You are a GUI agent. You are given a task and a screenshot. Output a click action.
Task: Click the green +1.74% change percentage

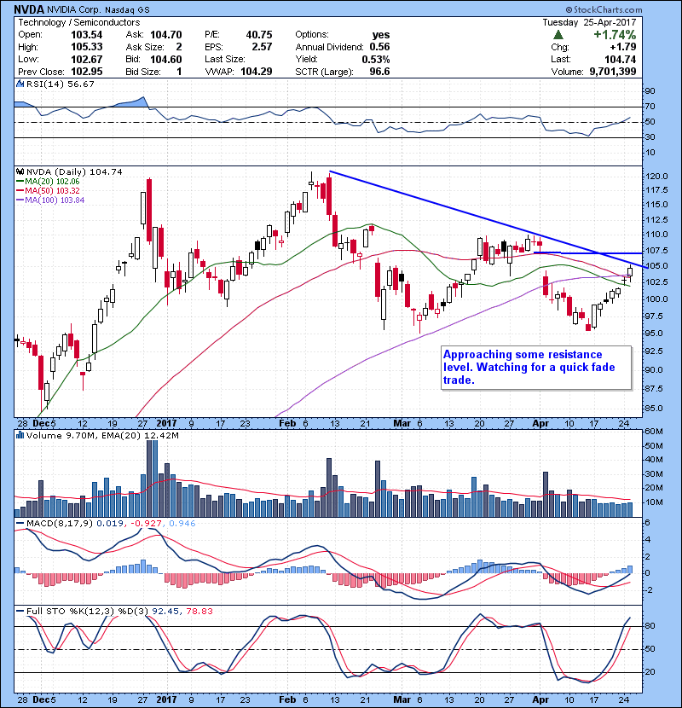615,35
